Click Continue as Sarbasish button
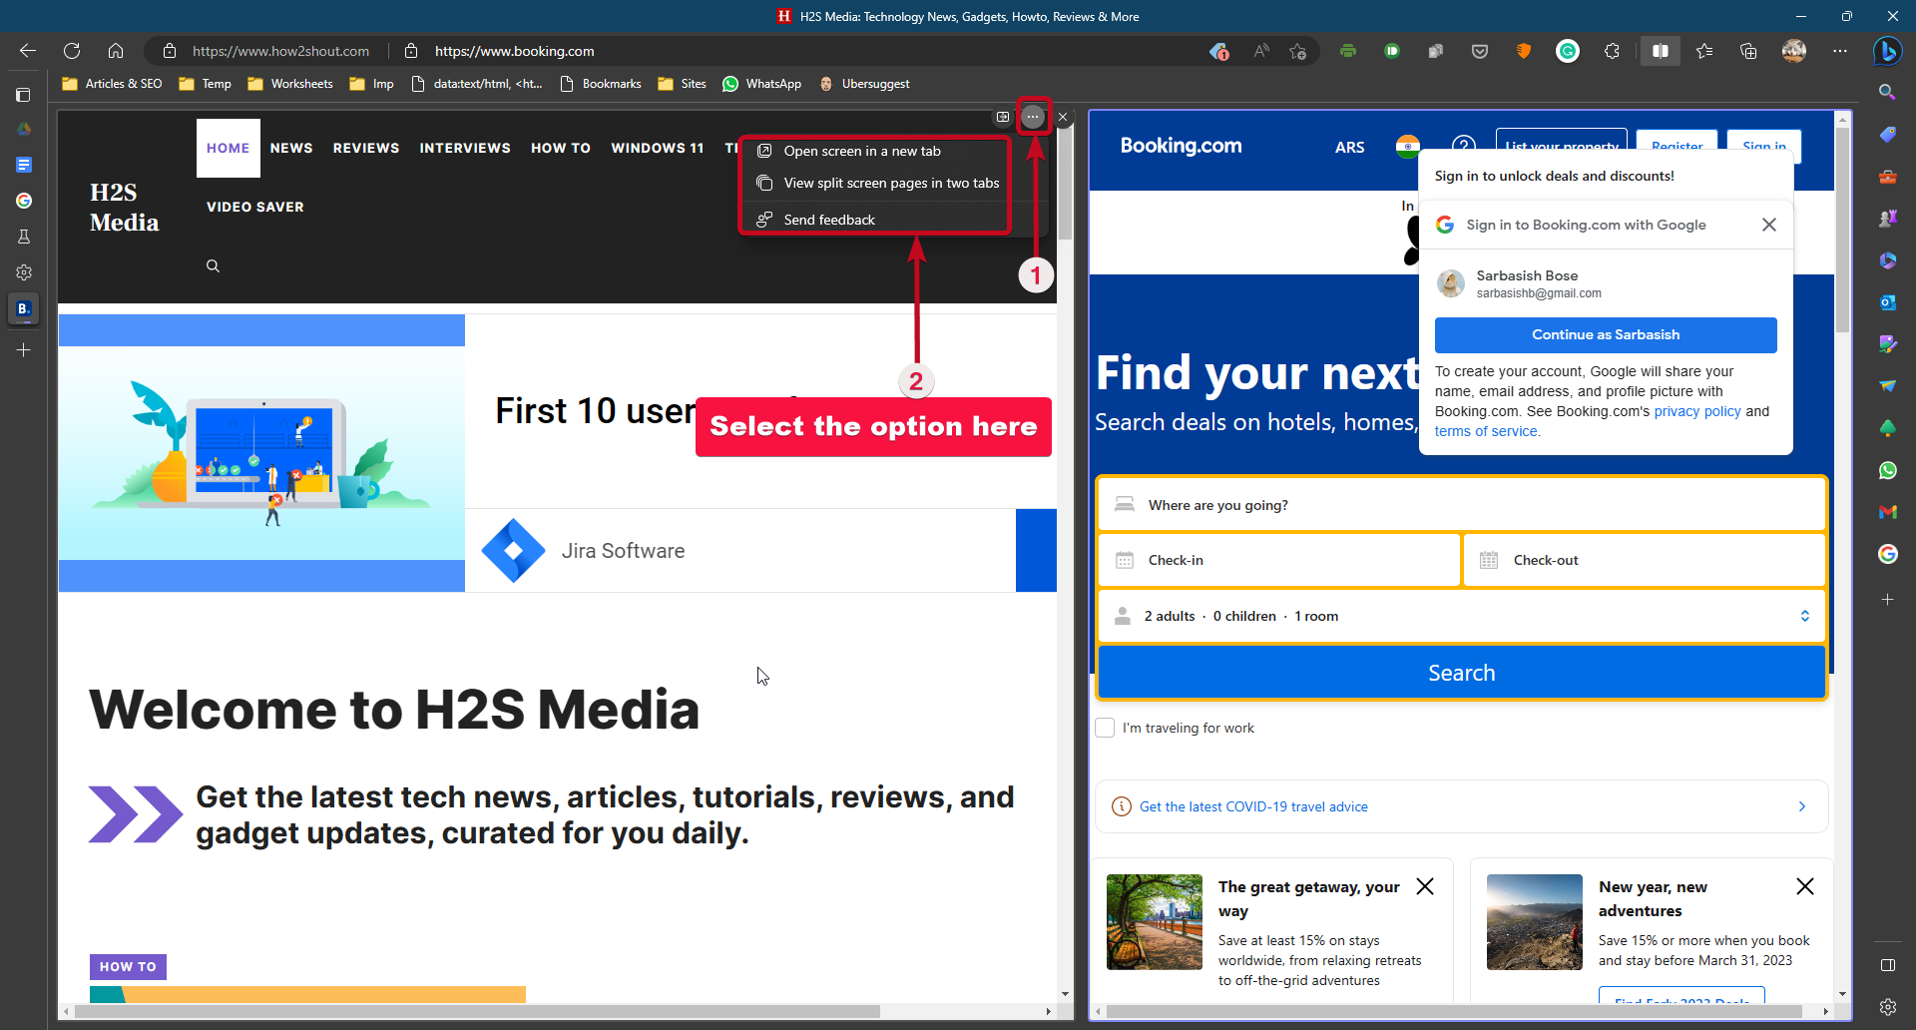 coord(1606,334)
